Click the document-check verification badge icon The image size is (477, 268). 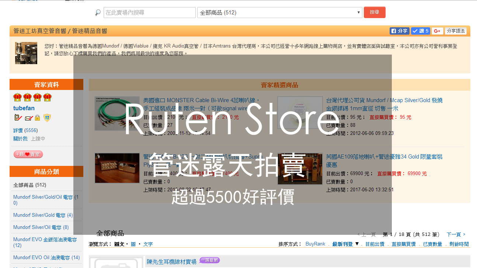[18, 118]
